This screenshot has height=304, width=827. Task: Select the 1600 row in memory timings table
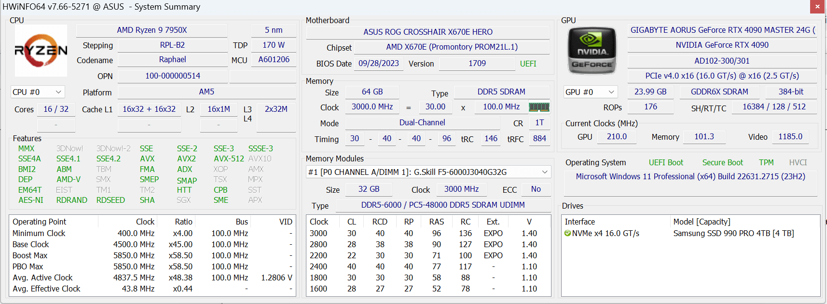tap(428, 289)
